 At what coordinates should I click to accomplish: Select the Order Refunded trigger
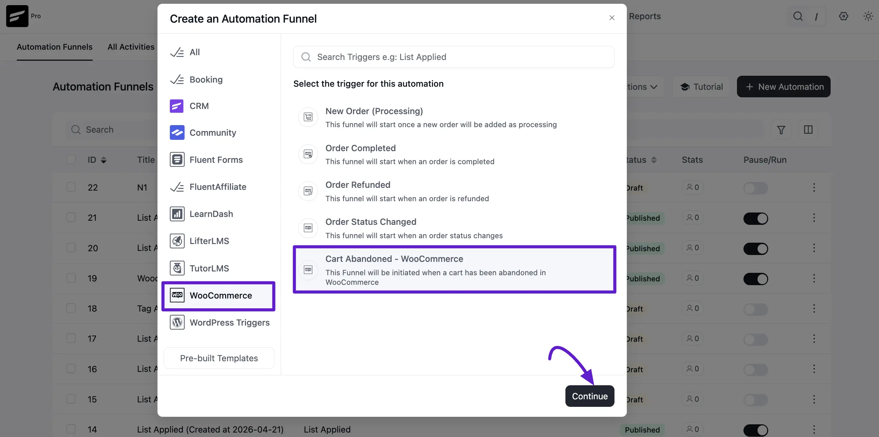click(454, 192)
